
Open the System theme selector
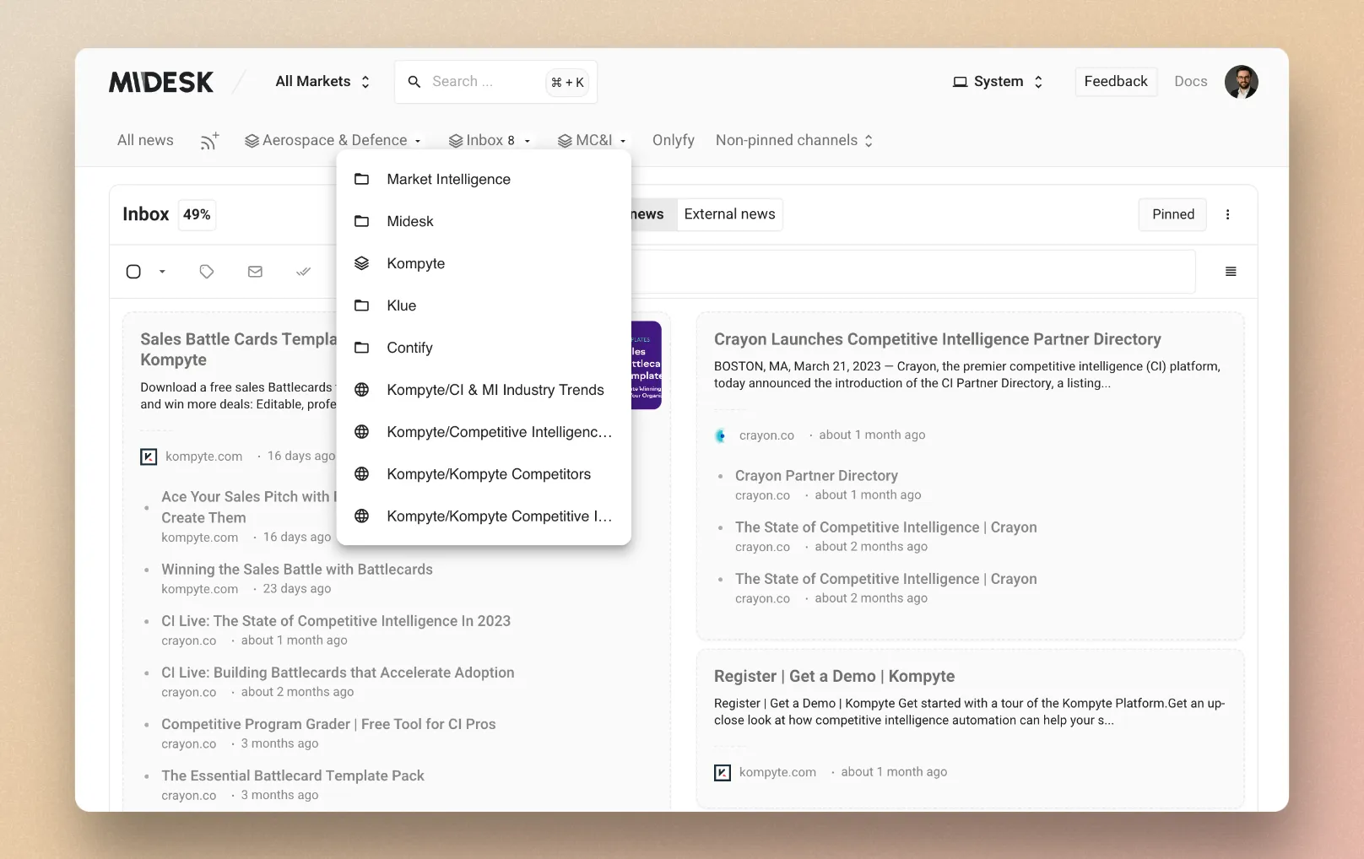999,82
